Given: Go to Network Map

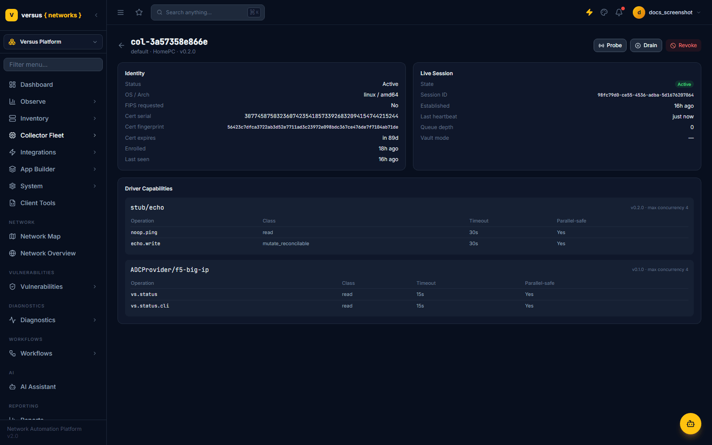Looking at the screenshot, I should 53,236.
